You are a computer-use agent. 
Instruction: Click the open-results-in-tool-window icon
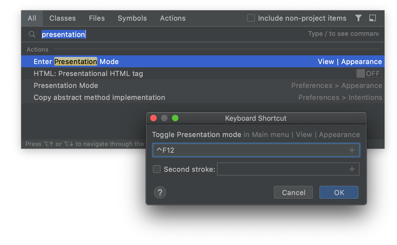pos(373,18)
